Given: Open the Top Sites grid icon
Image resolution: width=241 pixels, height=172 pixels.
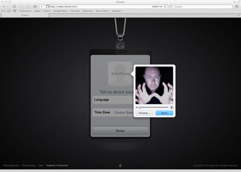Looking at the screenshot, I should point(15,11).
